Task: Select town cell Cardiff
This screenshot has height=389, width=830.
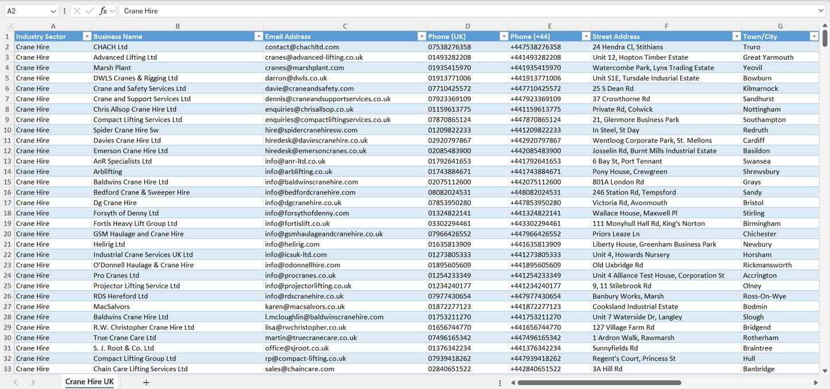Action: (780, 140)
